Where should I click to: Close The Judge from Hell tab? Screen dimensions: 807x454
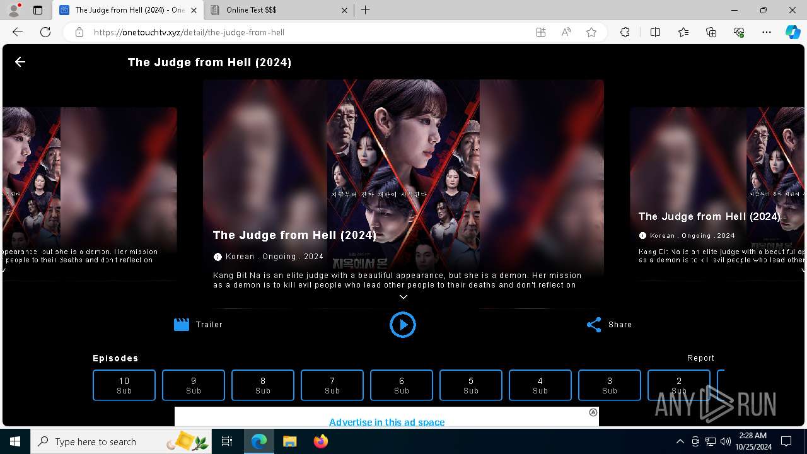click(194, 10)
